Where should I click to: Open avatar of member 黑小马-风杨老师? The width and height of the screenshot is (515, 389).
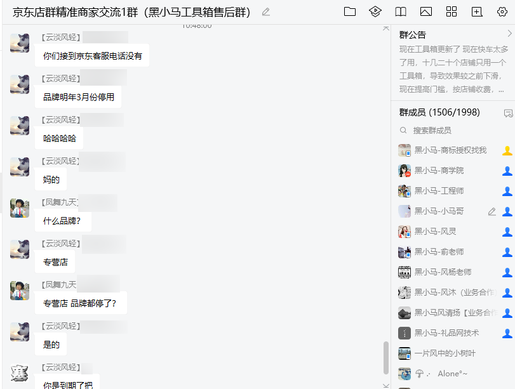(405, 272)
